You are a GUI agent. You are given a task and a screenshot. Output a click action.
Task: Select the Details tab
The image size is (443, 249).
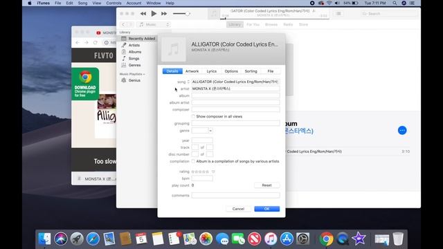coord(172,71)
